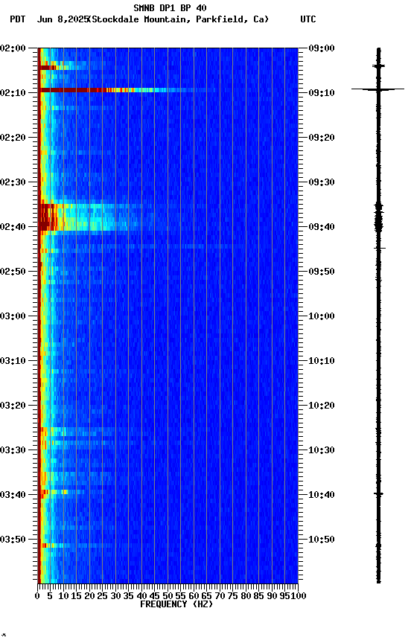
Task: Click the 60 Hz frequency axis label
Action: tap(194, 596)
